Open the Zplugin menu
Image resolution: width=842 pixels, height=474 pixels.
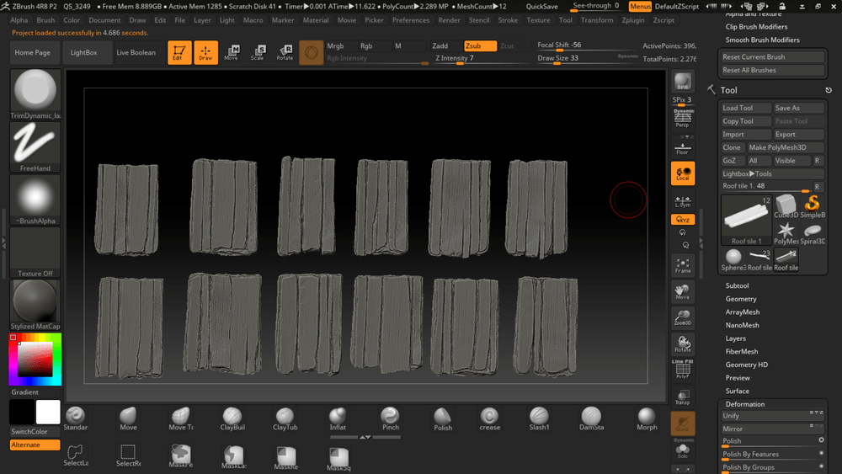[633, 20]
